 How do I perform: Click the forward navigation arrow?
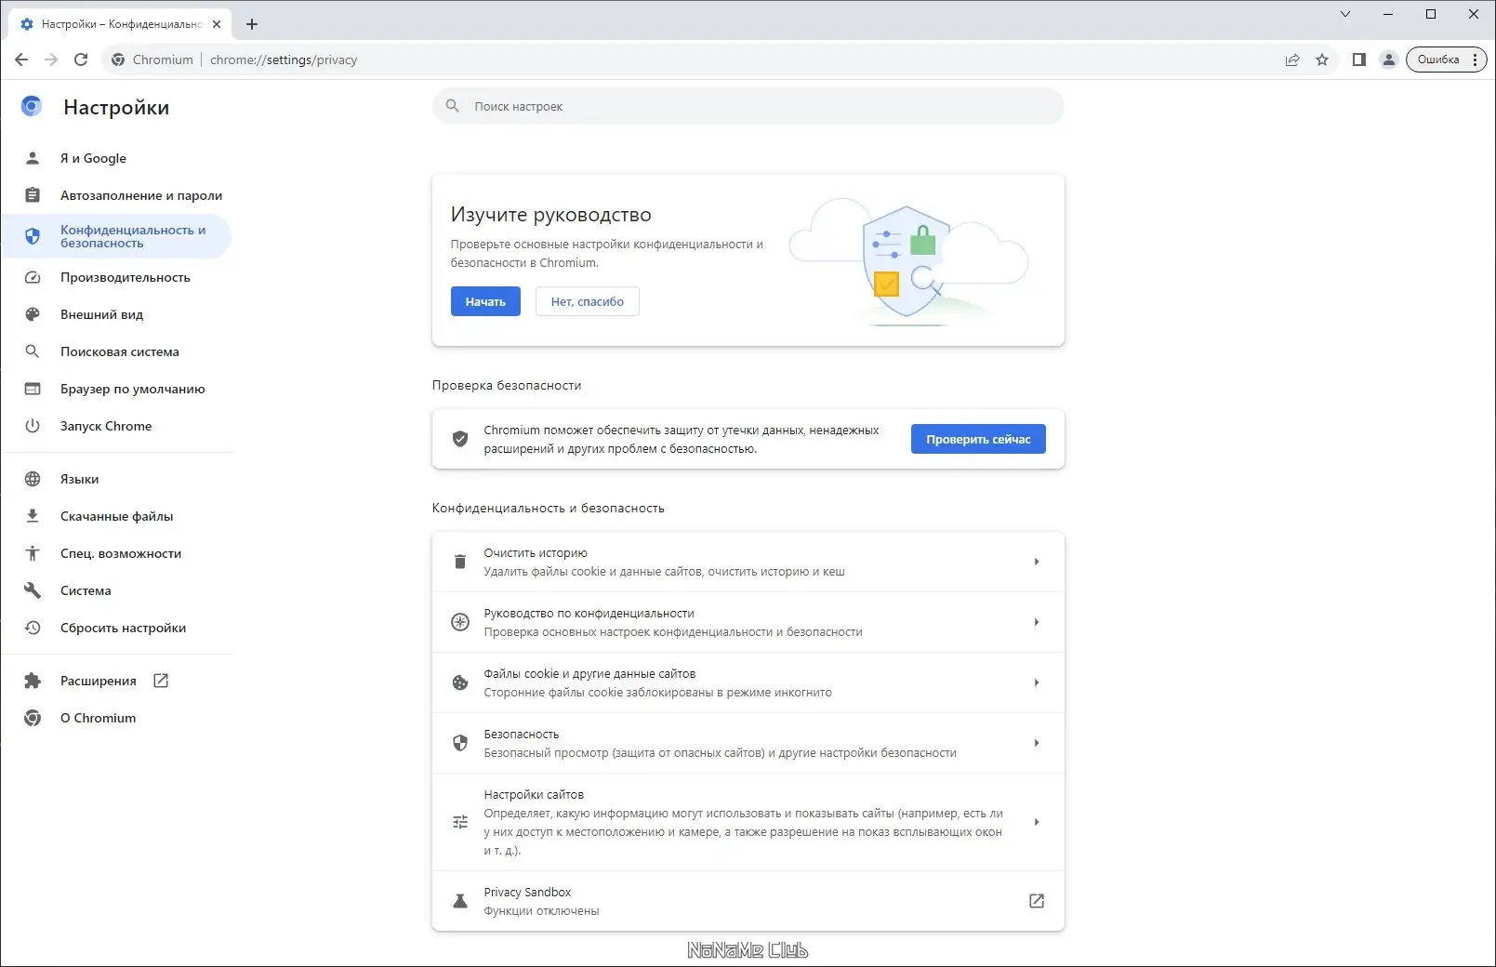[51, 60]
